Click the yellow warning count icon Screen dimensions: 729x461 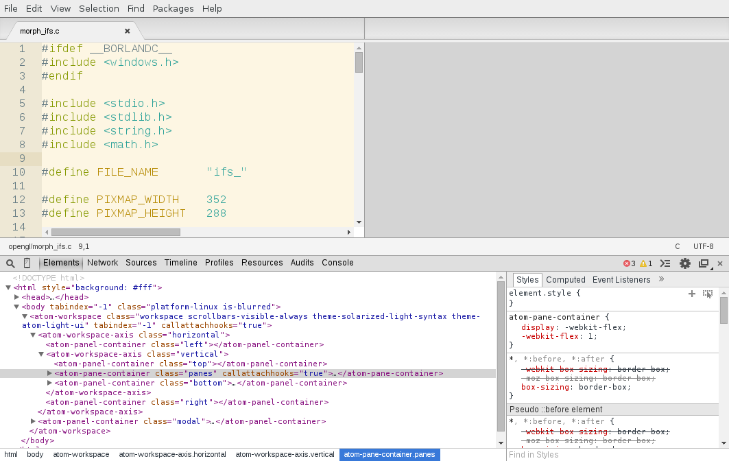tap(643, 263)
